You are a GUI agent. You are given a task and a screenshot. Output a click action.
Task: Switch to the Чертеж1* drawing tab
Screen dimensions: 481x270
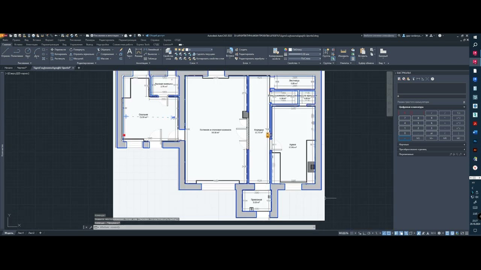[x=22, y=68]
